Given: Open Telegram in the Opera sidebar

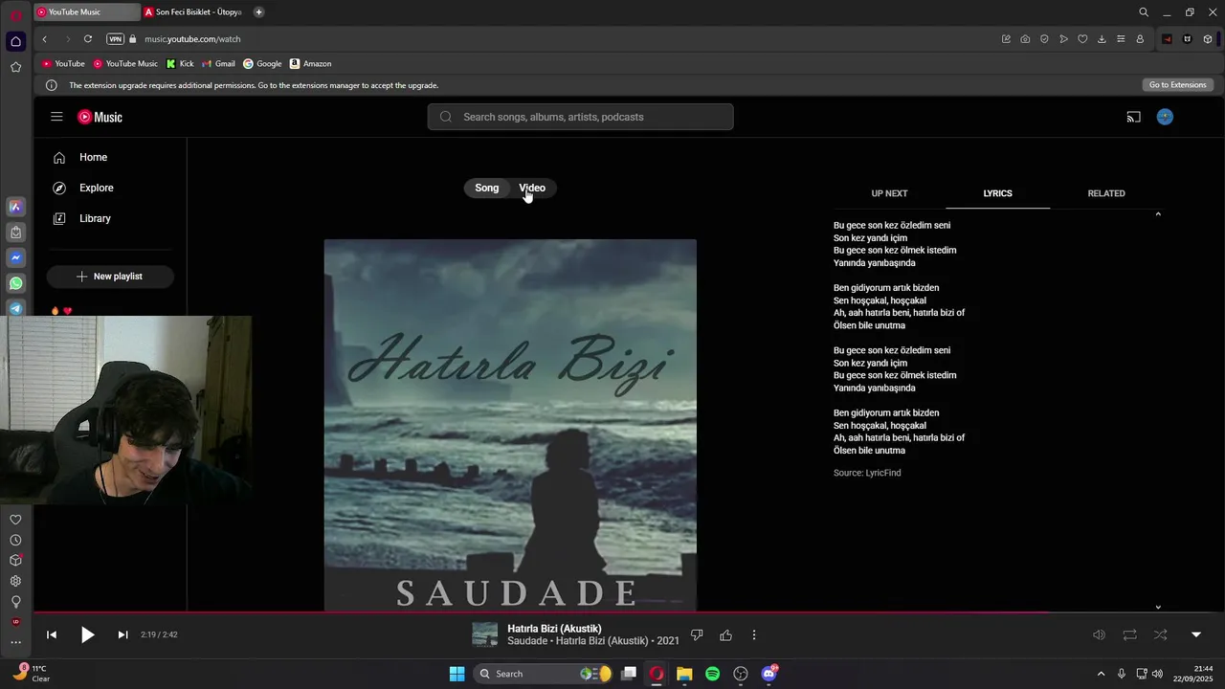Looking at the screenshot, I should click(15, 308).
